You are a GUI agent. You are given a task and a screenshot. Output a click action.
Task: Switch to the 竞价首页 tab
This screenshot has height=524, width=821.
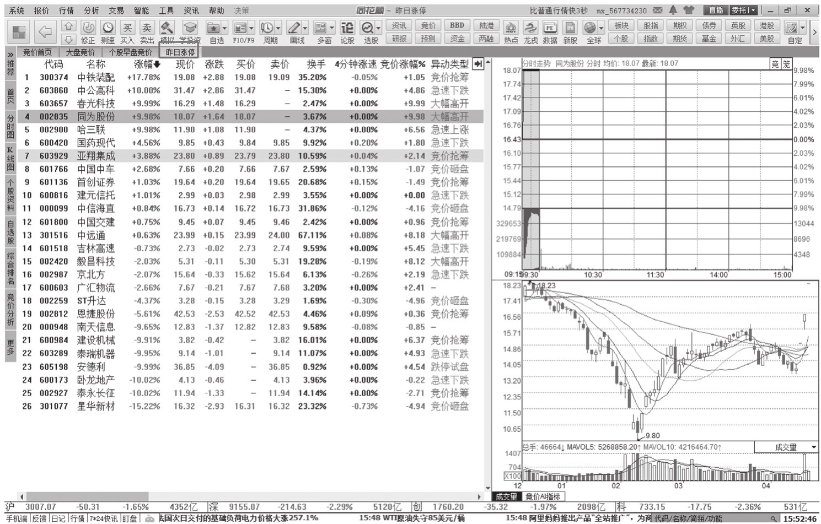pos(37,52)
